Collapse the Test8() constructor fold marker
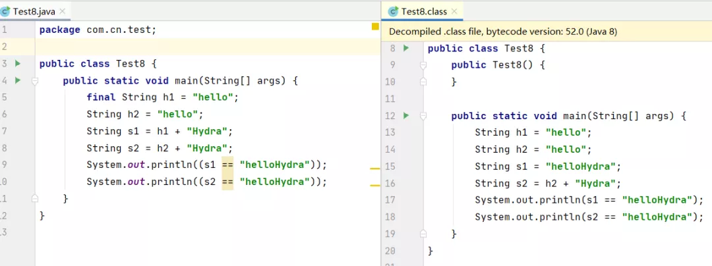The image size is (712, 266). [x=423, y=65]
